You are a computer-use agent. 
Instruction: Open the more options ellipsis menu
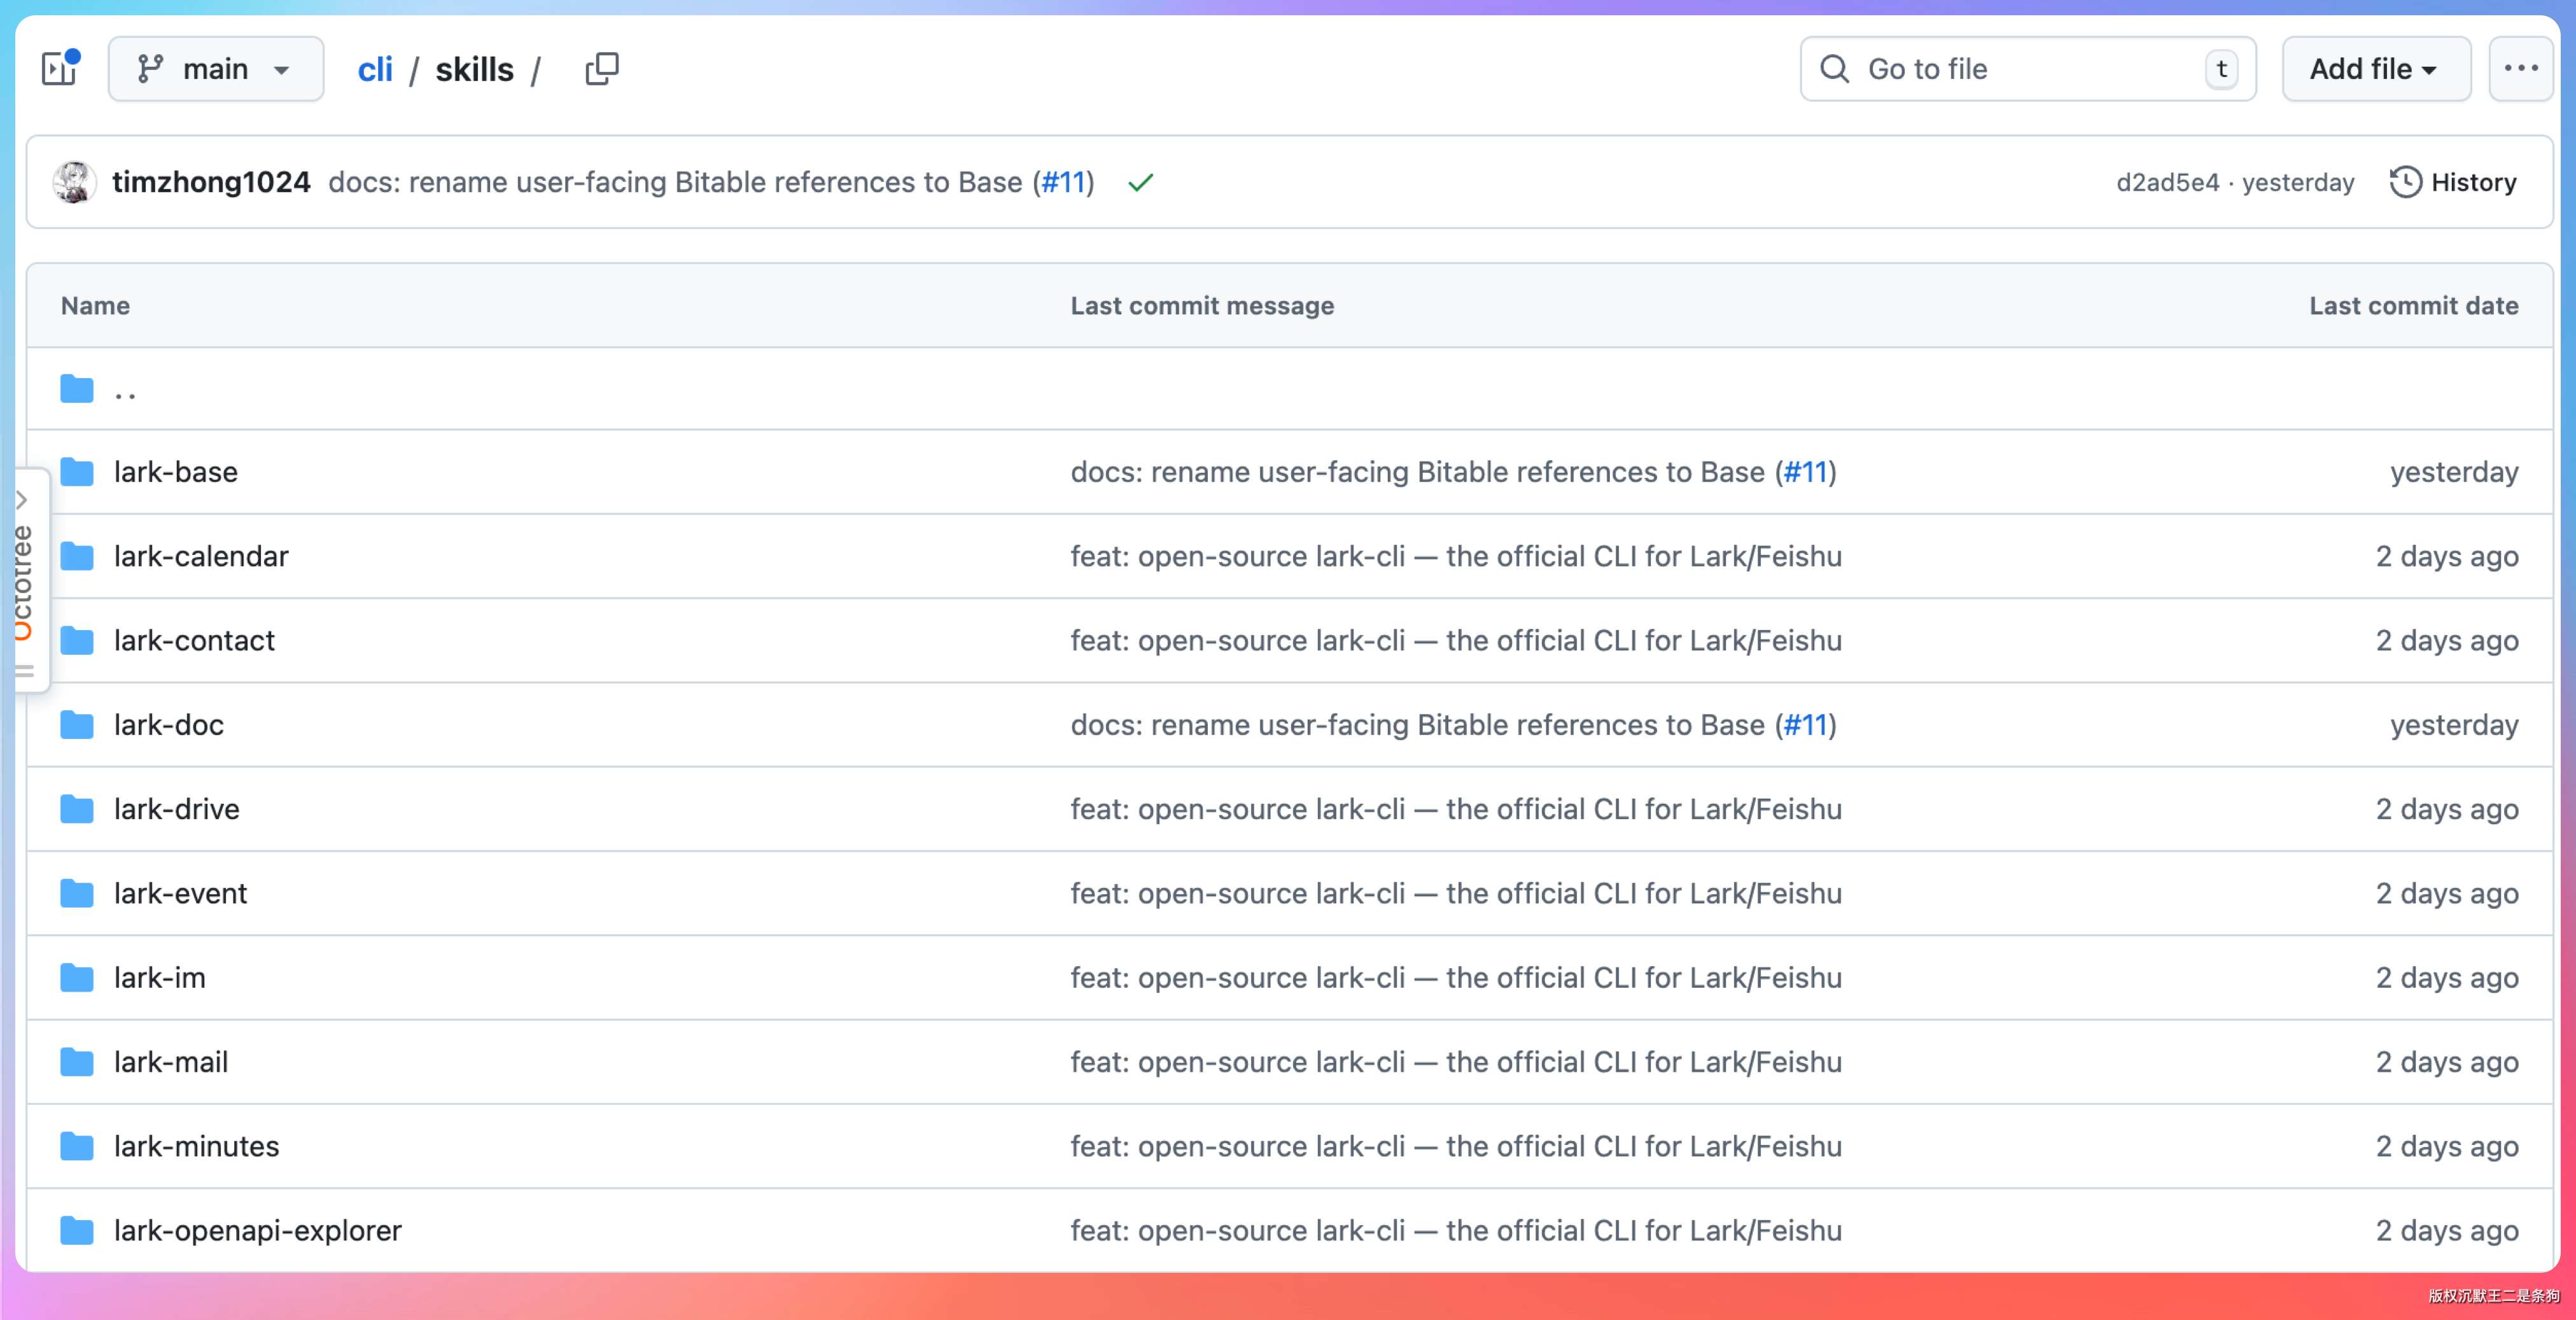[x=2520, y=69]
